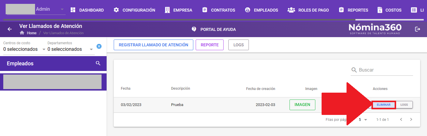Image resolution: width=427 pixels, height=136 pixels.
Task: Click the Acciones column header
Action: [380, 89]
